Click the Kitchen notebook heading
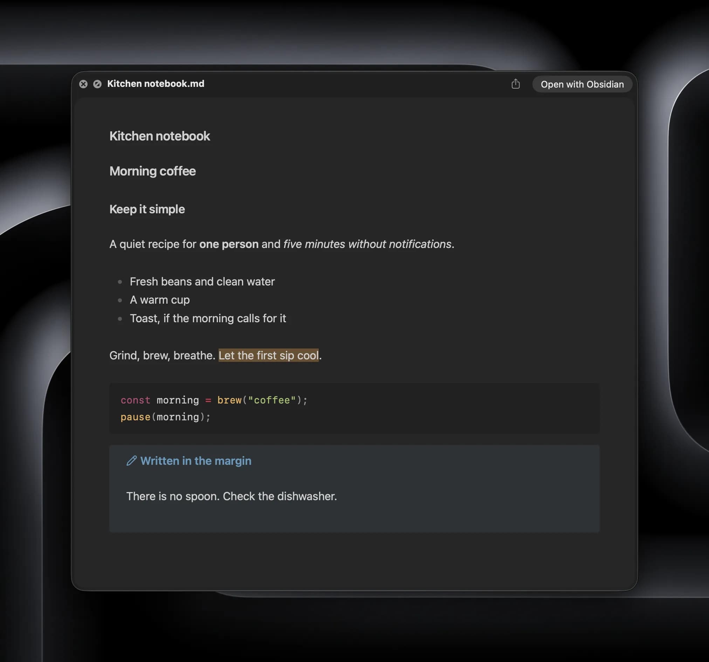 [x=159, y=136]
